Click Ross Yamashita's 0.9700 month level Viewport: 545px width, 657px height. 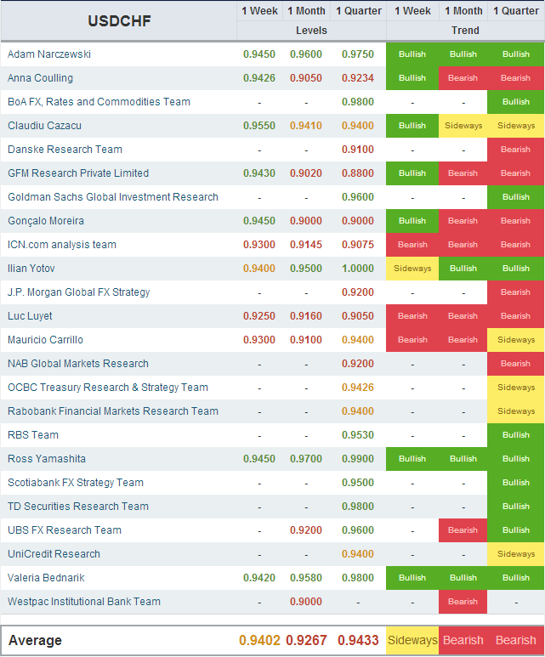306,459
